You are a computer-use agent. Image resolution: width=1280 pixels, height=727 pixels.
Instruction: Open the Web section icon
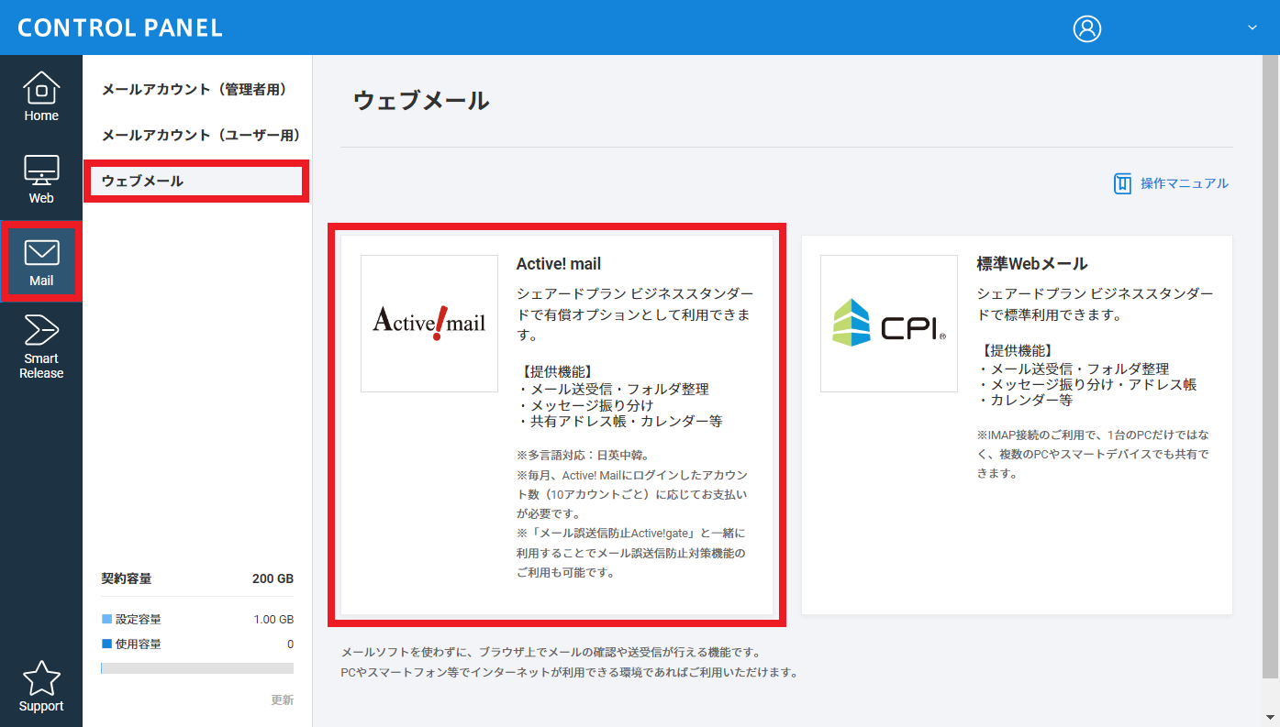point(41,171)
